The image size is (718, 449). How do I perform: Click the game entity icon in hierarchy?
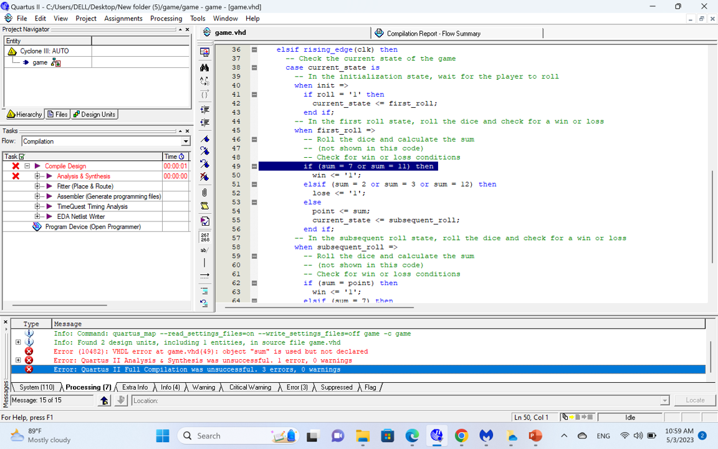55,62
